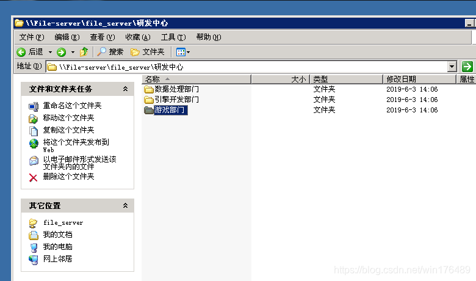Open the file_server location link

click(63, 223)
